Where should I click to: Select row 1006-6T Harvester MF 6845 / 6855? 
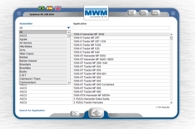pos(121,59)
